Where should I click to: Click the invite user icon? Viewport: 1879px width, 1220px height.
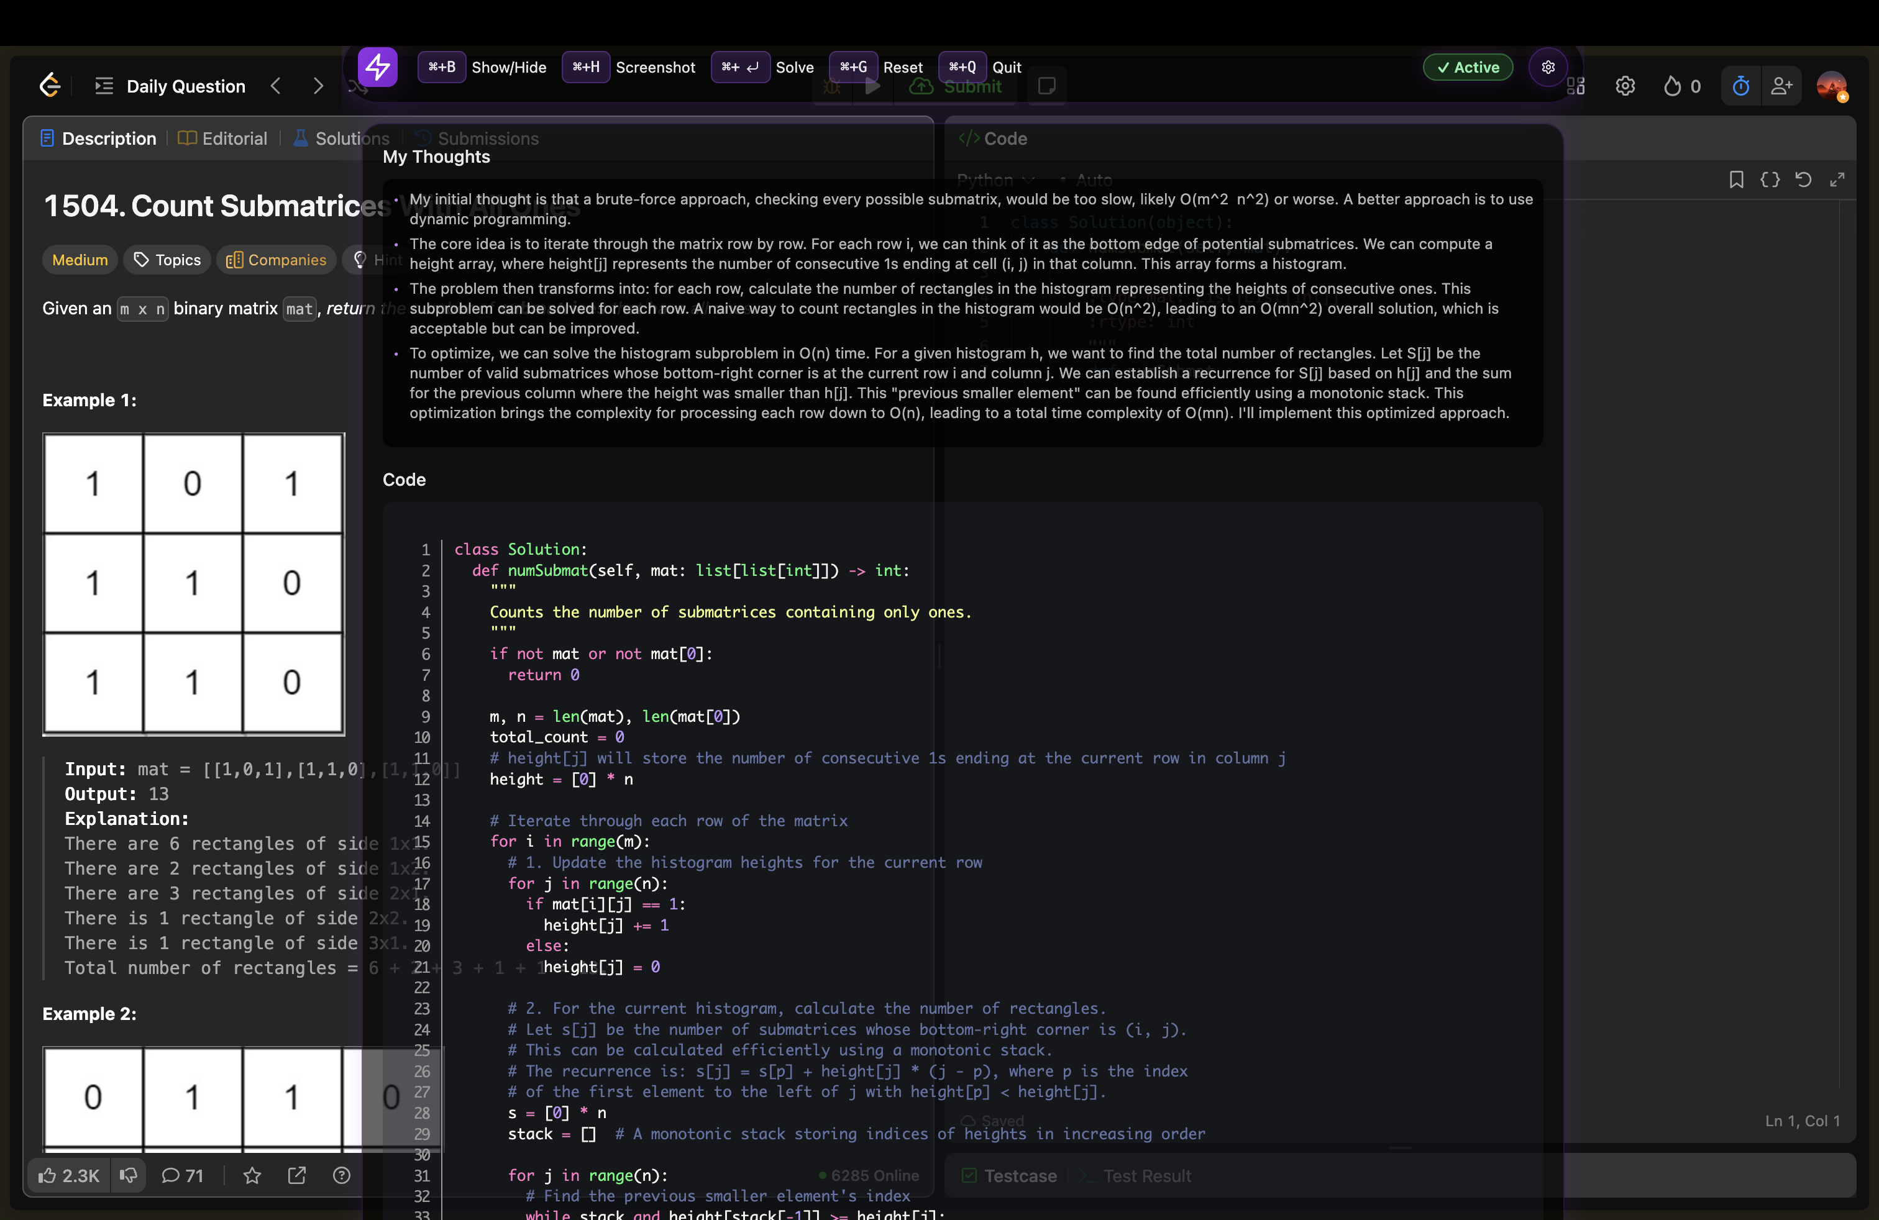point(1781,86)
